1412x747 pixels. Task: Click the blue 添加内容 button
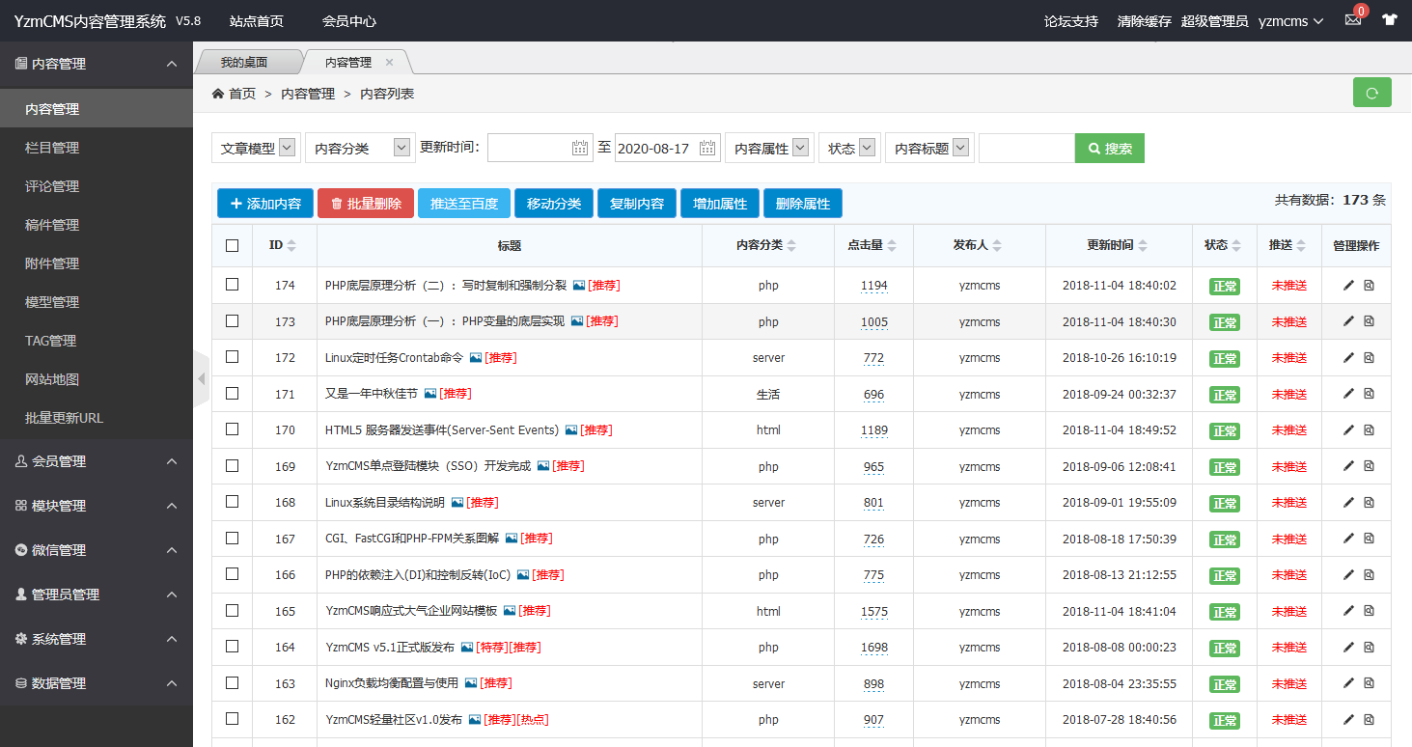pyautogui.click(x=264, y=204)
